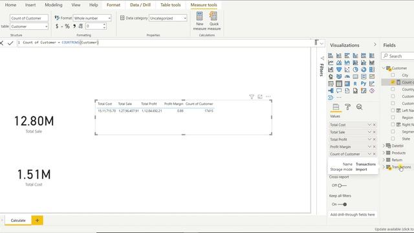
Task: Check the Region field checkbox
Action: coord(393,117)
